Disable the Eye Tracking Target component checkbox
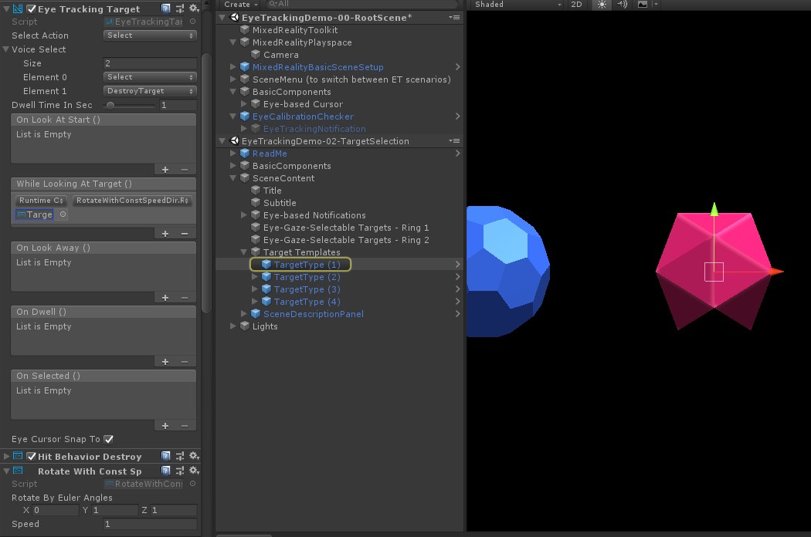 [x=31, y=8]
